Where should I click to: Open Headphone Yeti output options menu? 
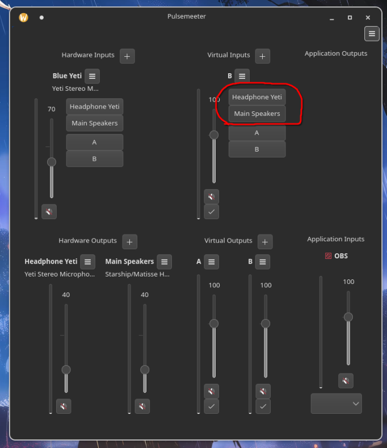(87, 262)
